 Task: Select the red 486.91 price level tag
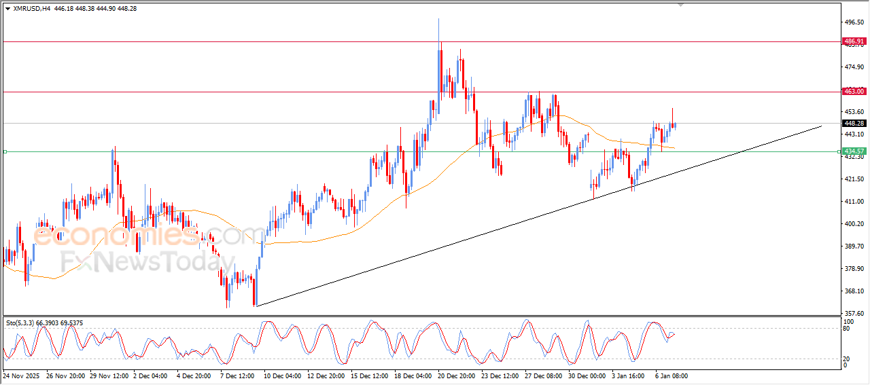pyautogui.click(x=853, y=41)
